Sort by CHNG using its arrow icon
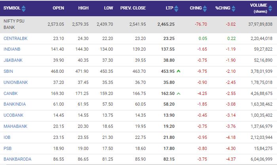 205,8
